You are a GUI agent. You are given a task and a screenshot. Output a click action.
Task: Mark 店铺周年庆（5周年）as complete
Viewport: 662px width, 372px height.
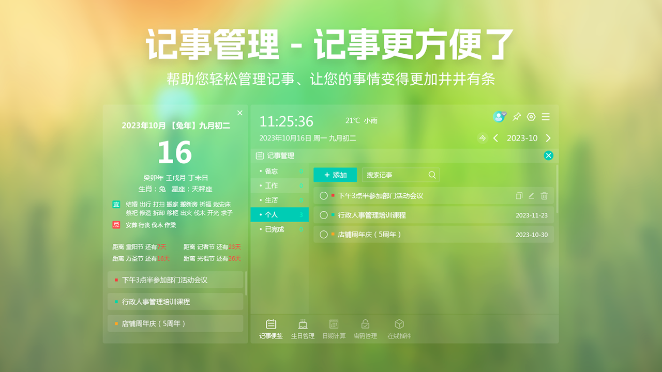point(324,235)
